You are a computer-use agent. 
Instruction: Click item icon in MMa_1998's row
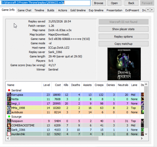(142, 108)
